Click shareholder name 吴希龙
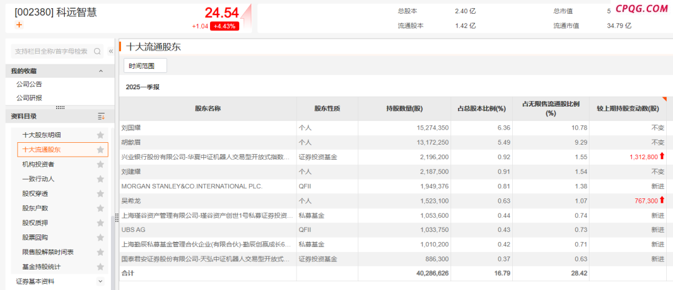 (x=131, y=201)
